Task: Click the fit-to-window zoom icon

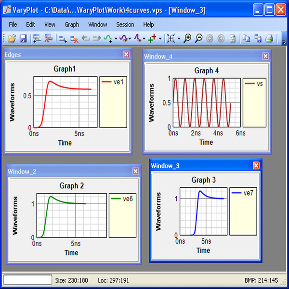Action: pyautogui.click(x=171, y=39)
